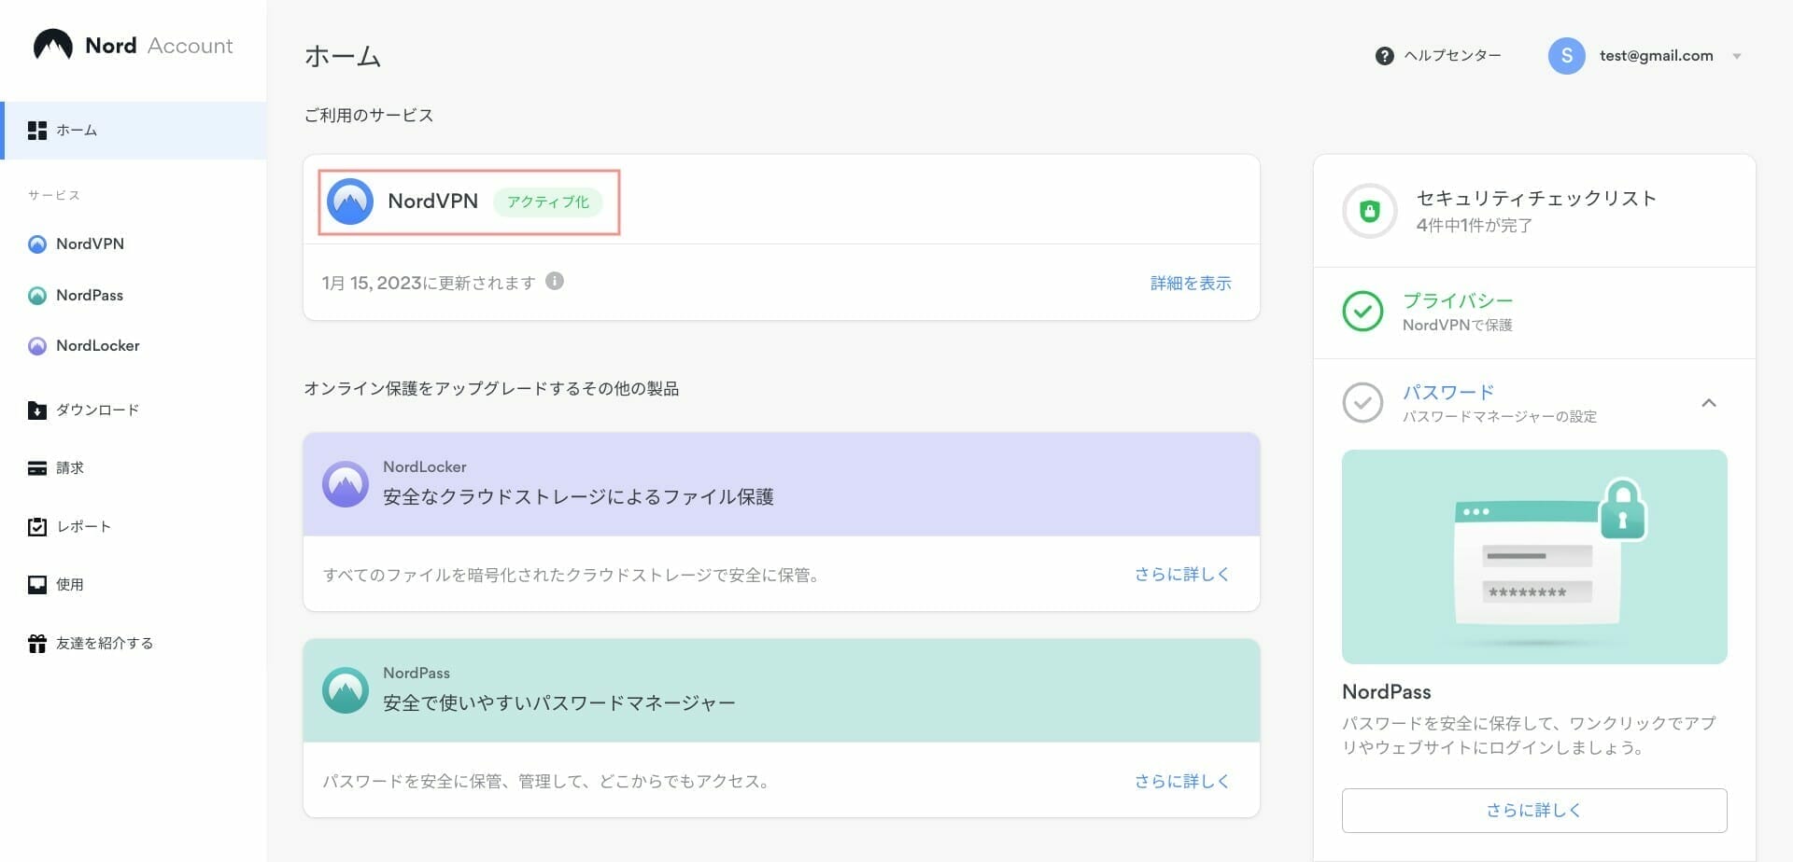Open NordPass in sidebar menu
The width and height of the screenshot is (1793, 862).
point(90,296)
